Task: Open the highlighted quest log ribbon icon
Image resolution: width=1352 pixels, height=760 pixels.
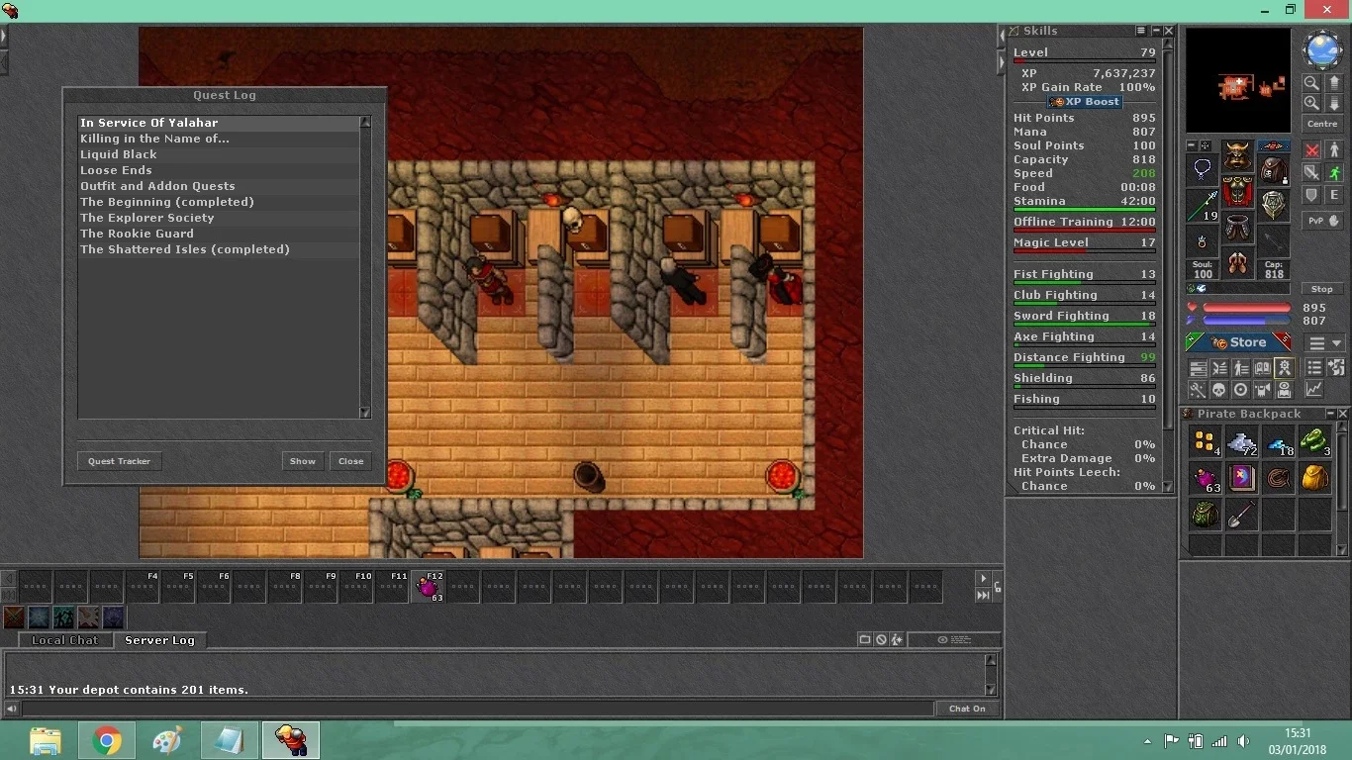Action: [1284, 368]
